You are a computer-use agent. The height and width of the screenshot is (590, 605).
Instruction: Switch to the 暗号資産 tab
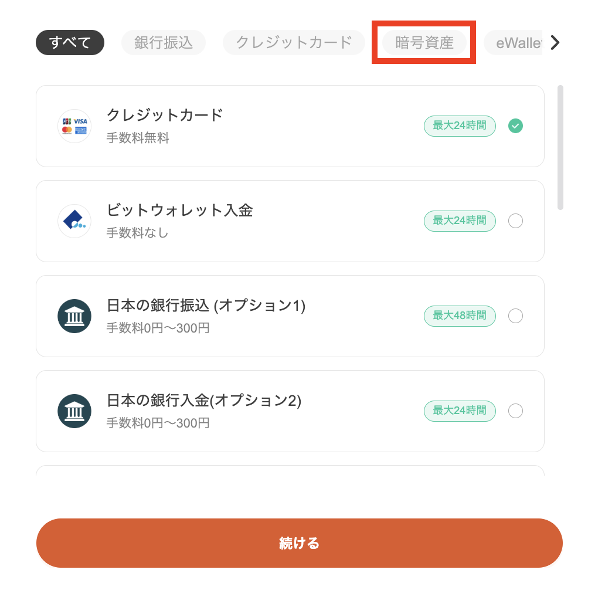424,42
